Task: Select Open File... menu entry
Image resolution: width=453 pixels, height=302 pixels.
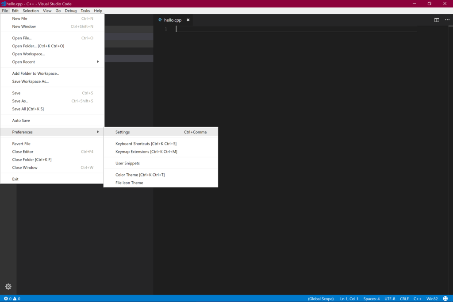Action: [52, 38]
